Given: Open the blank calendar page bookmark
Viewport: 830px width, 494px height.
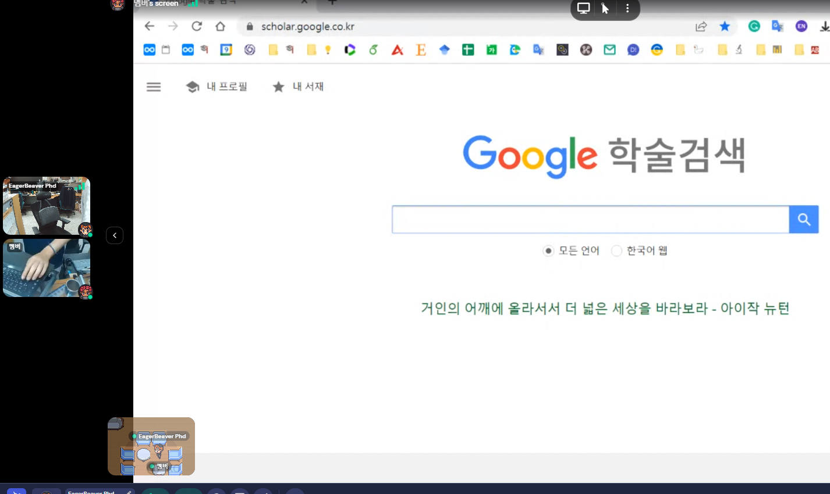Looking at the screenshot, I should (166, 49).
